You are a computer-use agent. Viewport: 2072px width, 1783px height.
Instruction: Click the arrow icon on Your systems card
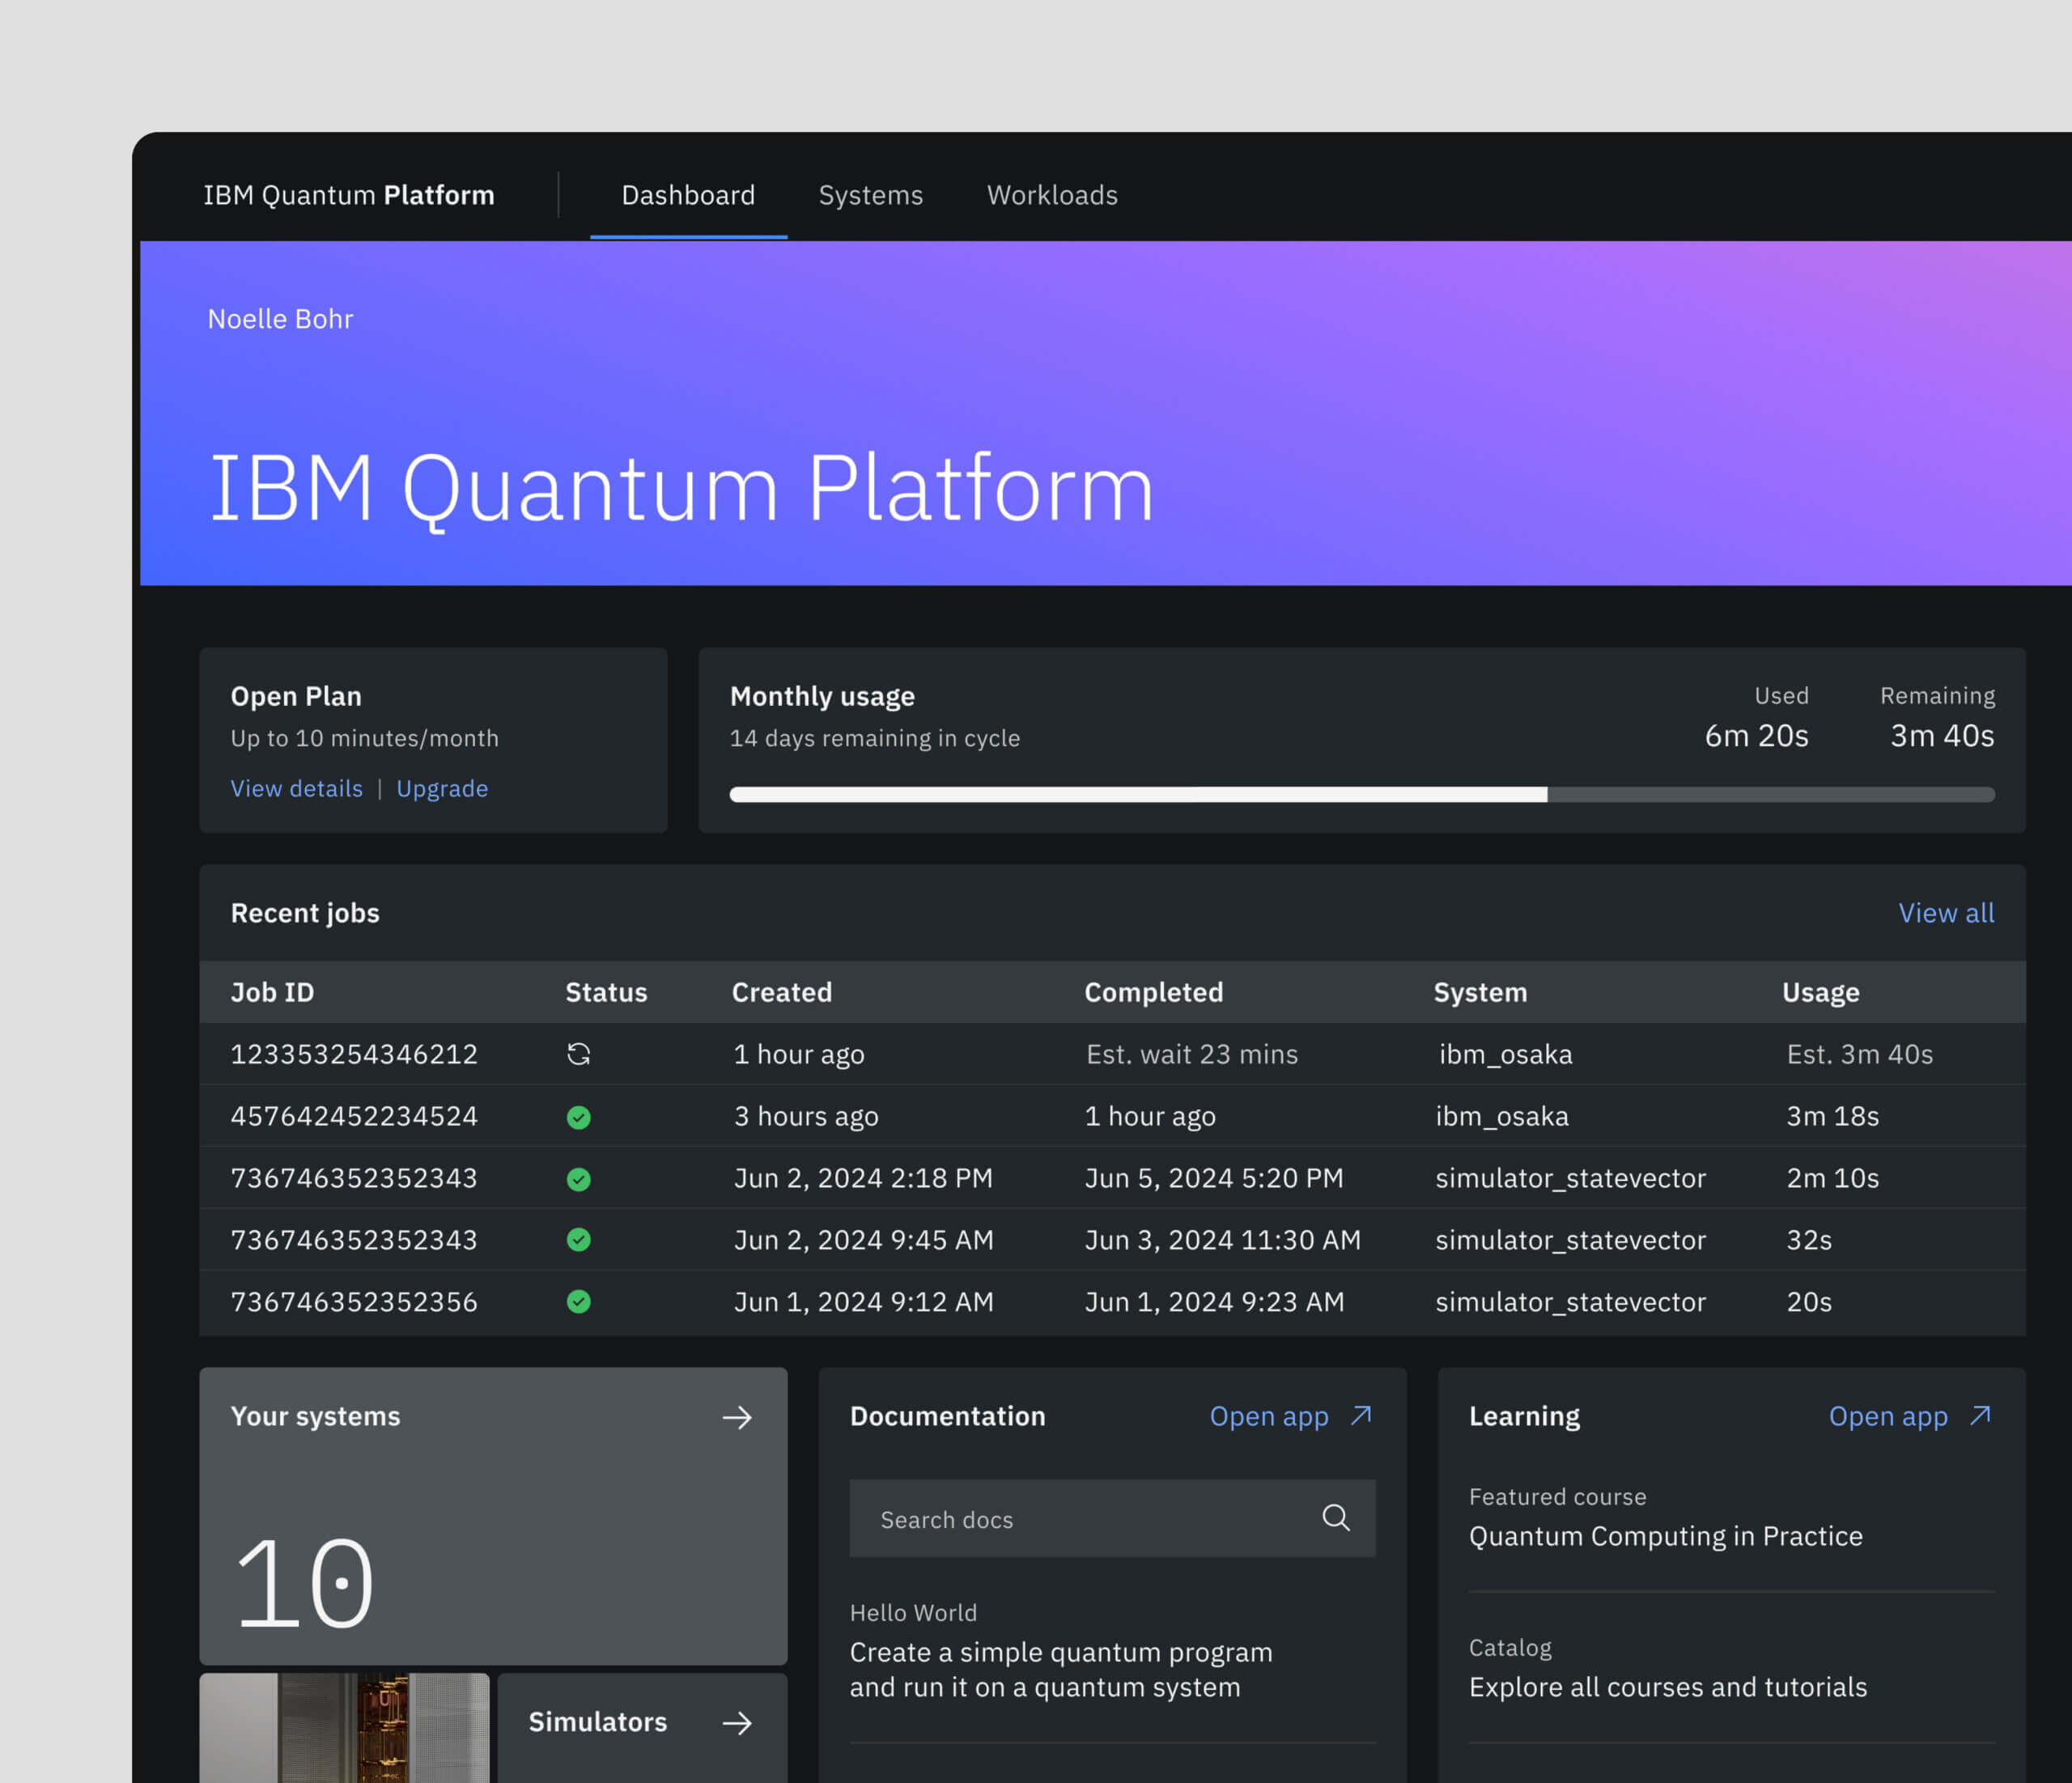click(737, 1417)
